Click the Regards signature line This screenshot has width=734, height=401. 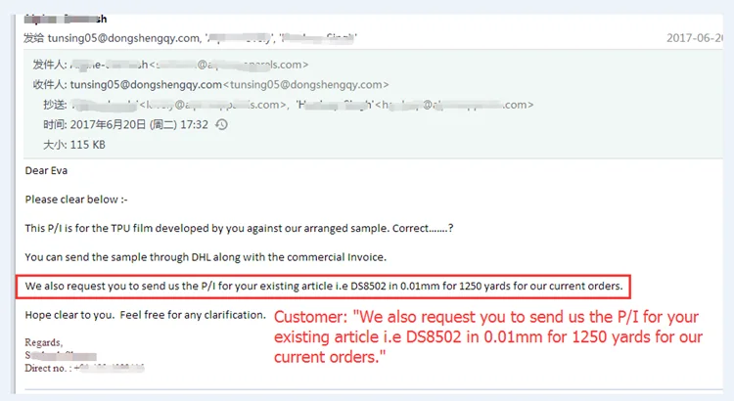pyautogui.click(x=43, y=342)
